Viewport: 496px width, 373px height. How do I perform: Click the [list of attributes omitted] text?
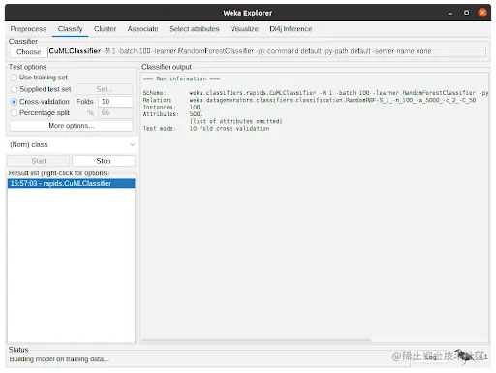[x=235, y=121]
